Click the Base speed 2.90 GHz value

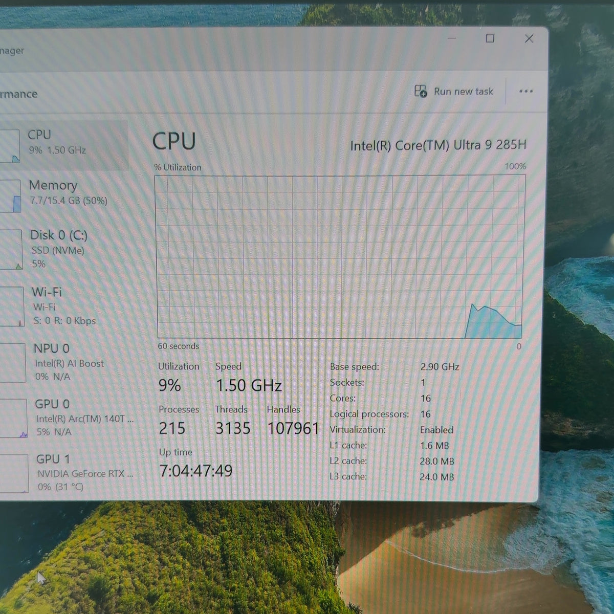coord(440,367)
